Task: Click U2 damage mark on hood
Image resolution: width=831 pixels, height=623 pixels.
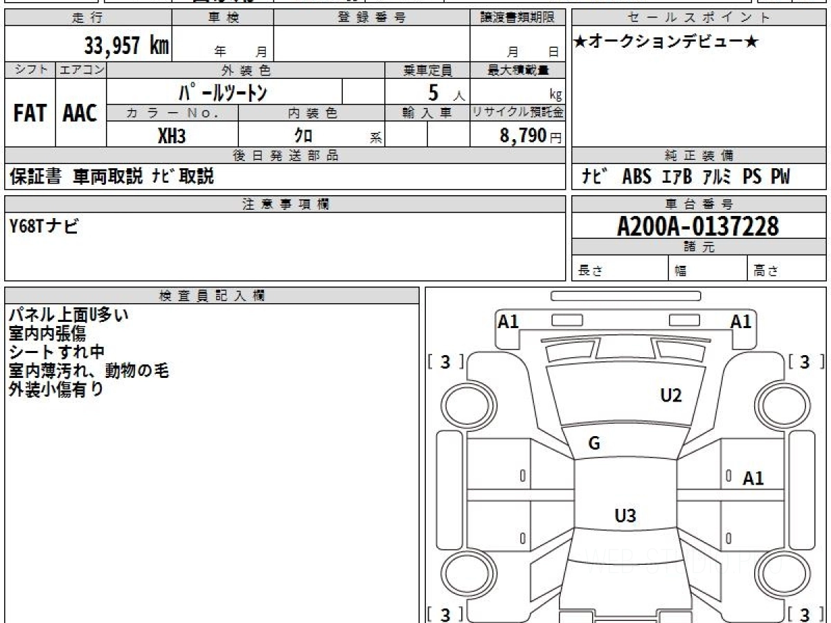Action: (670, 395)
